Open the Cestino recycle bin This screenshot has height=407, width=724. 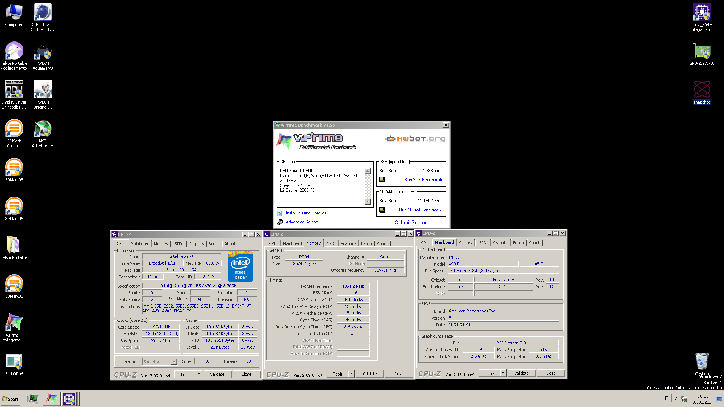point(702,364)
